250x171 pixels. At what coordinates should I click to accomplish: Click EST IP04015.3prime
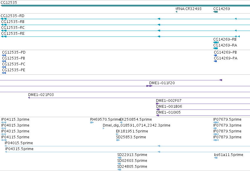15,125
